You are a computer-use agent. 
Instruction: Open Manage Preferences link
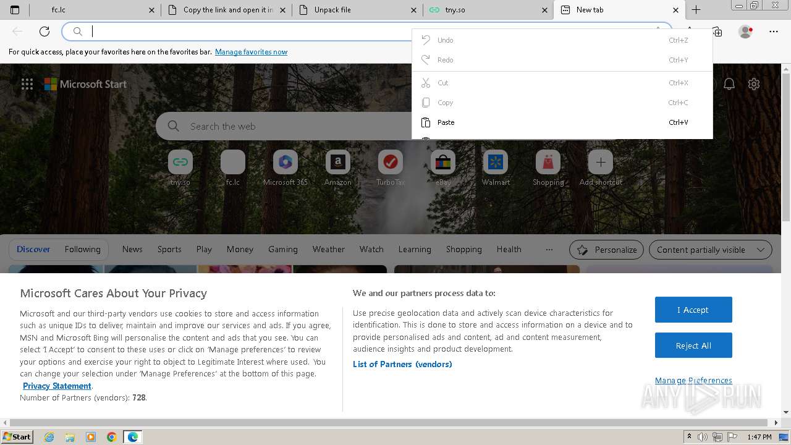[693, 381]
